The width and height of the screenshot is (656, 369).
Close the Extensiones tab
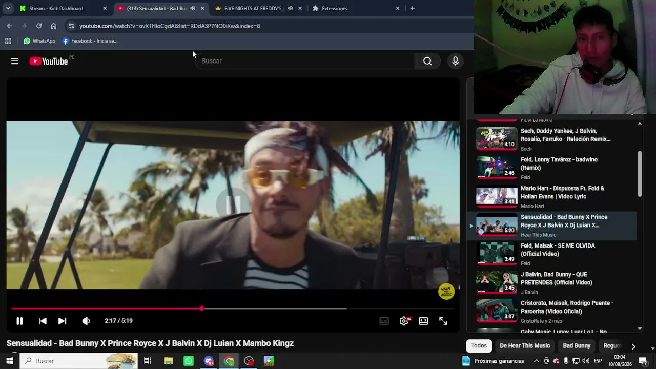click(x=398, y=8)
